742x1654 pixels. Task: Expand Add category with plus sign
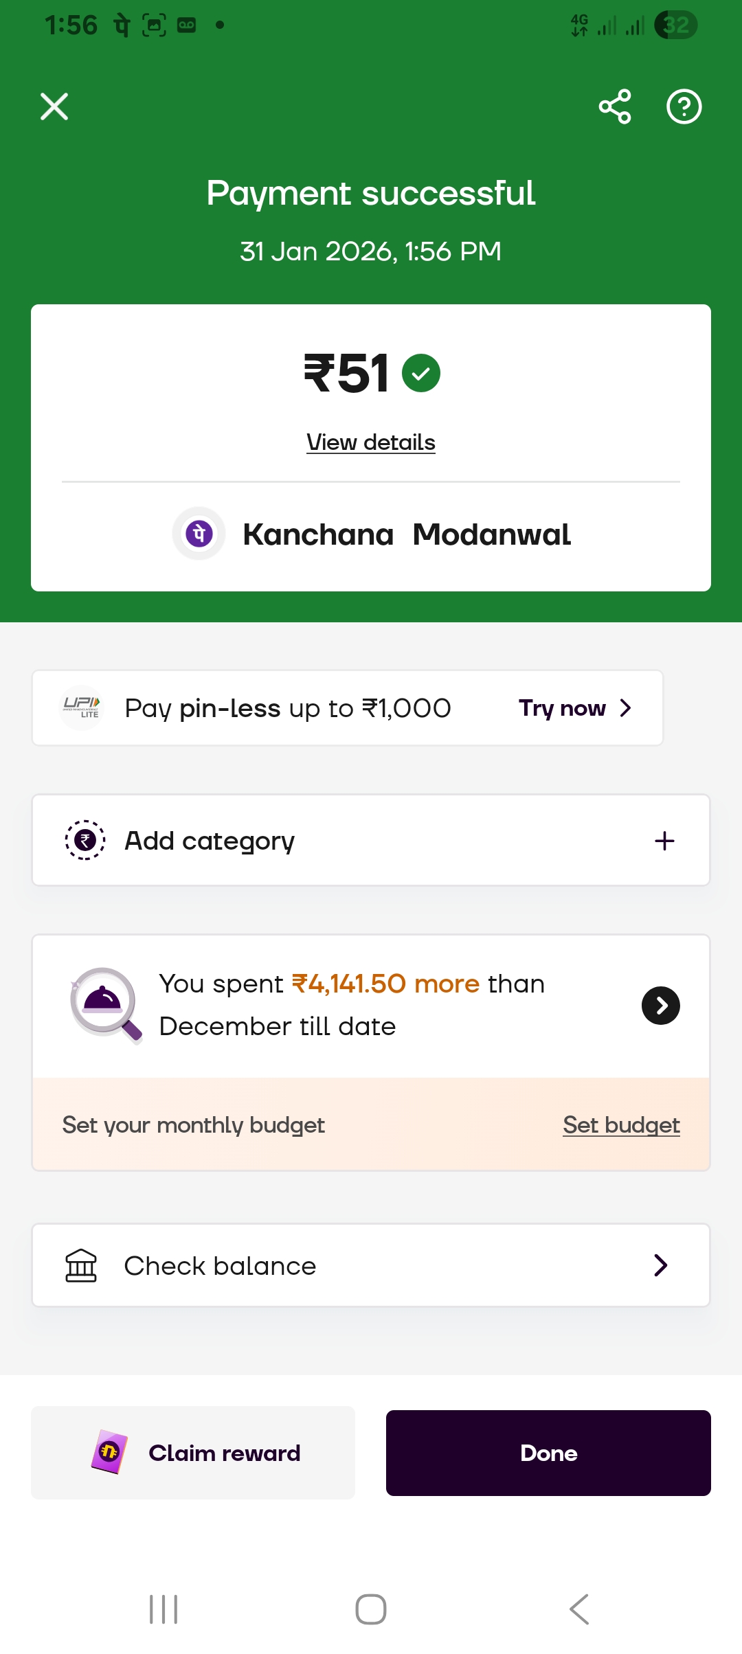pos(664,841)
